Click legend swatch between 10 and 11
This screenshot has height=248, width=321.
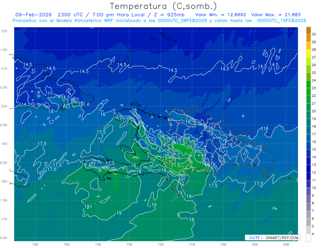308,184
